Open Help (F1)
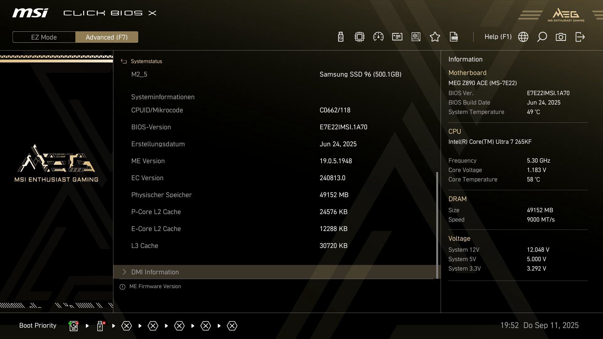This screenshot has height=339, width=603. (x=498, y=37)
